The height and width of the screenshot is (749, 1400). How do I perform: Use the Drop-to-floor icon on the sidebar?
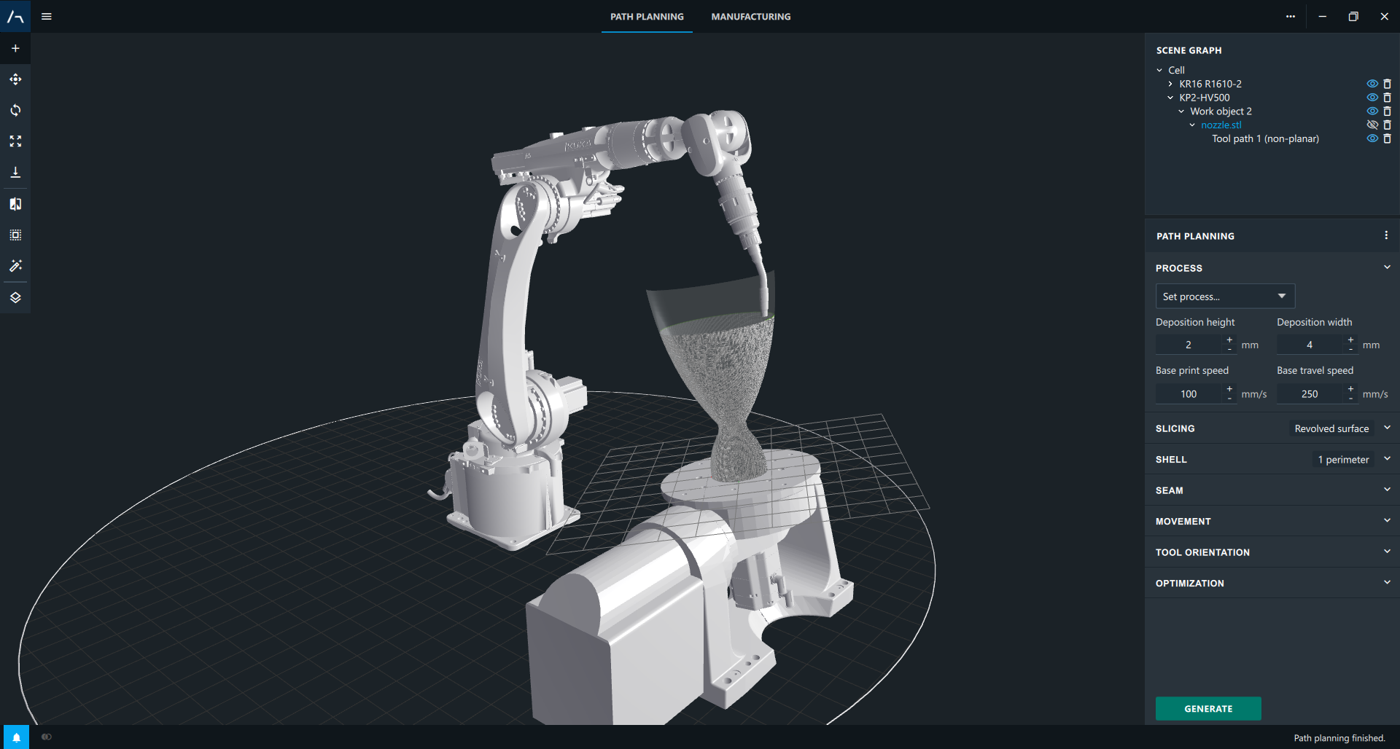point(15,172)
